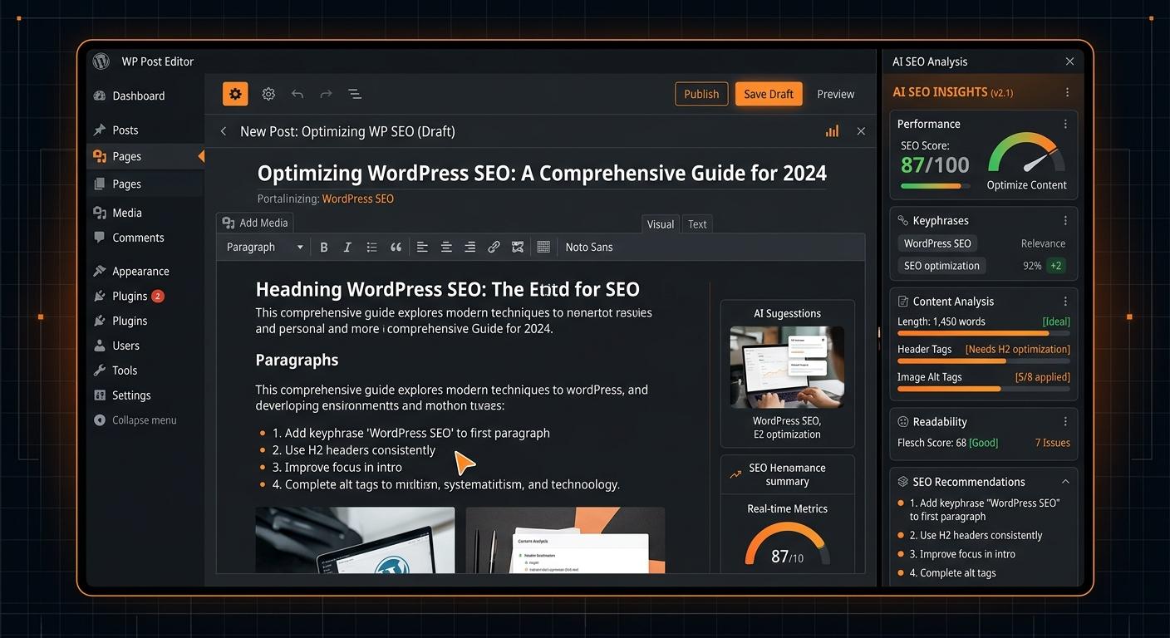The height and width of the screenshot is (638, 1170).
Task: Open the Content Analysis card options menu
Action: [x=1065, y=302]
